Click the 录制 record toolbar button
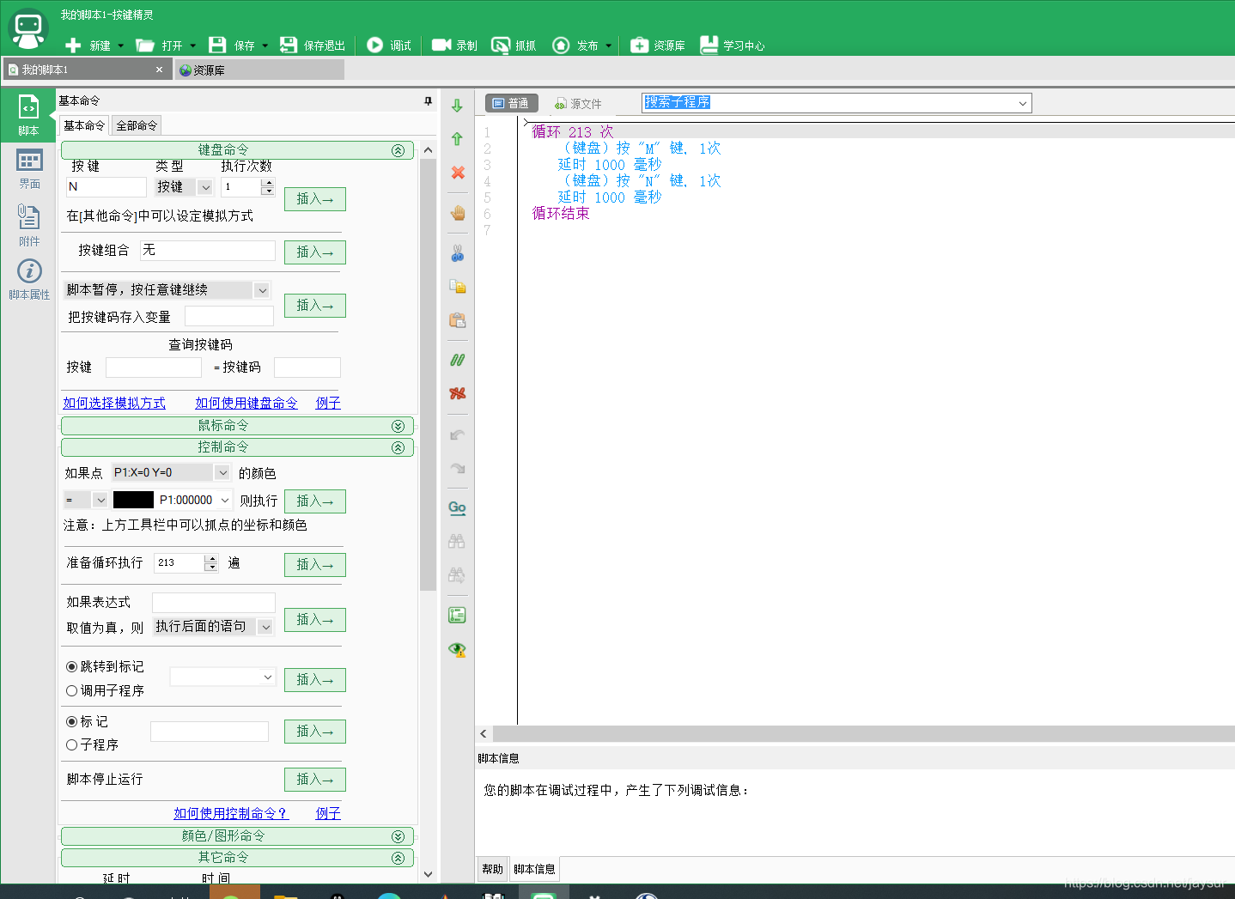Screen dimensions: 1235x899 [454, 46]
